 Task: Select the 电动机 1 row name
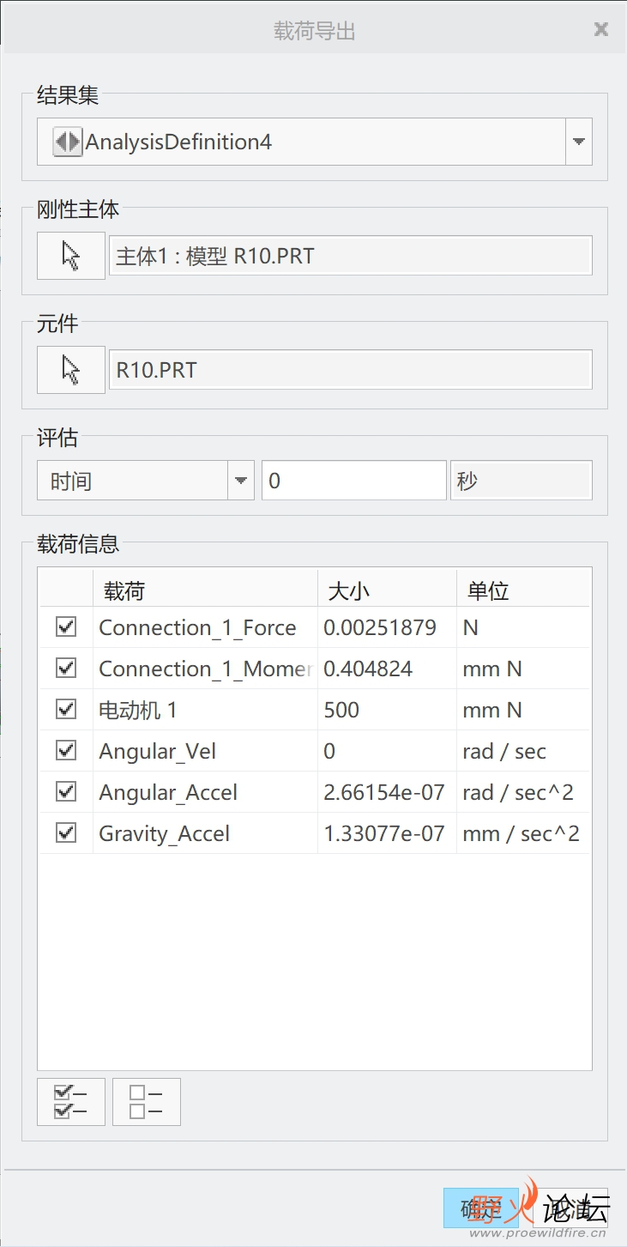138,710
